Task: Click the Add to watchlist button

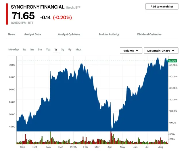Action: click(x=162, y=7)
